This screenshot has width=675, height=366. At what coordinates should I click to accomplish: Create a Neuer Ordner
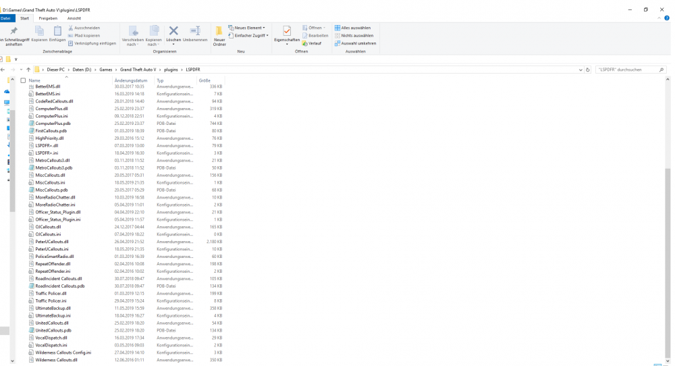[219, 36]
